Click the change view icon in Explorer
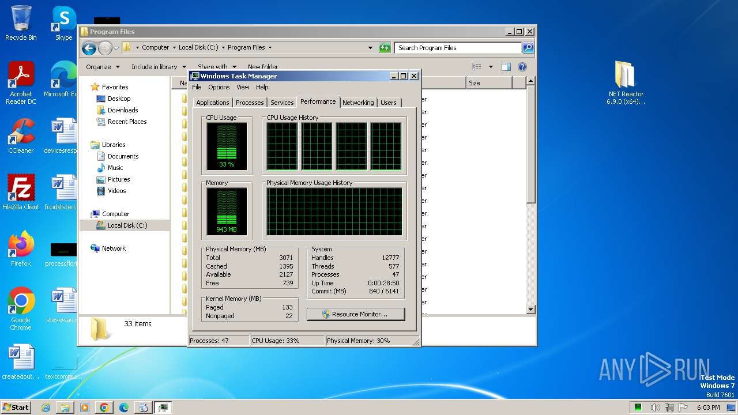 pos(477,67)
